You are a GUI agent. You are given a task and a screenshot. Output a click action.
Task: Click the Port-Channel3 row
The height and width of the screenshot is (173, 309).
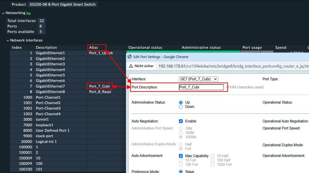coord(68,108)
